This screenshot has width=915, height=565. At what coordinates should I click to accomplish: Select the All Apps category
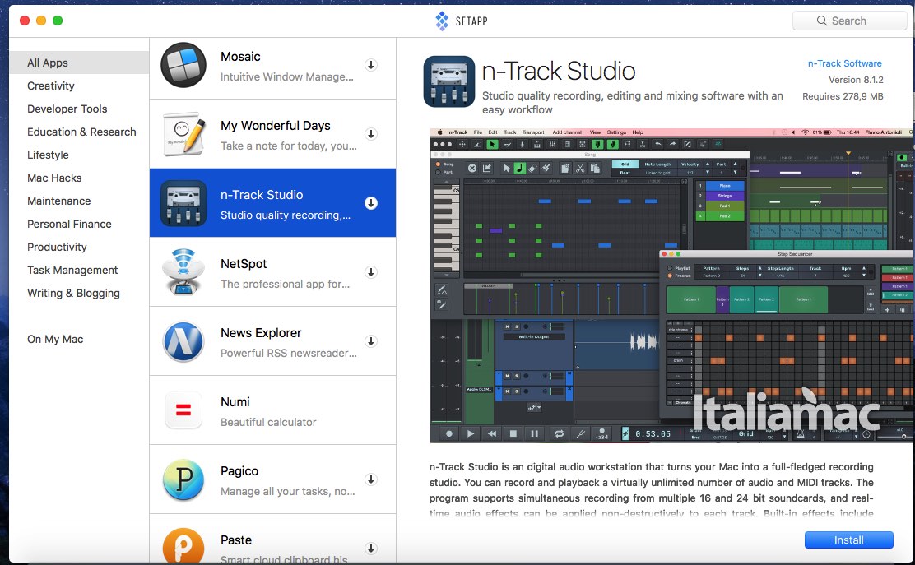pos(79,63)
